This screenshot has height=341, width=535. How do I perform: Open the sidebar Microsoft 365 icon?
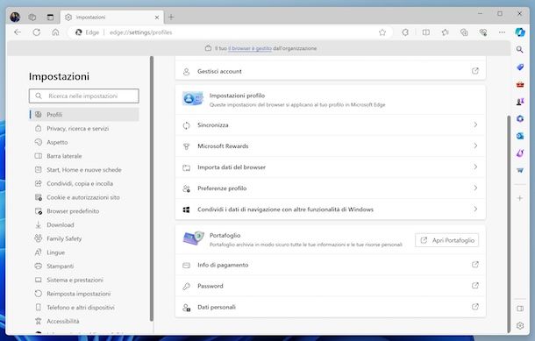[520, 118]
